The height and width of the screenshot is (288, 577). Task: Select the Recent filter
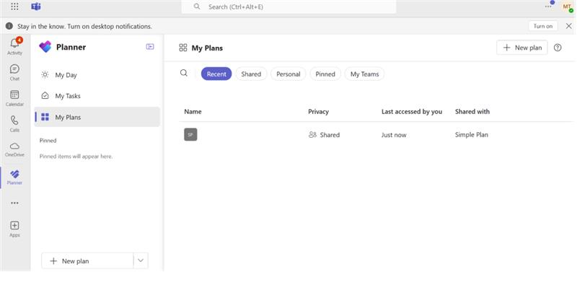pos(216,74)
